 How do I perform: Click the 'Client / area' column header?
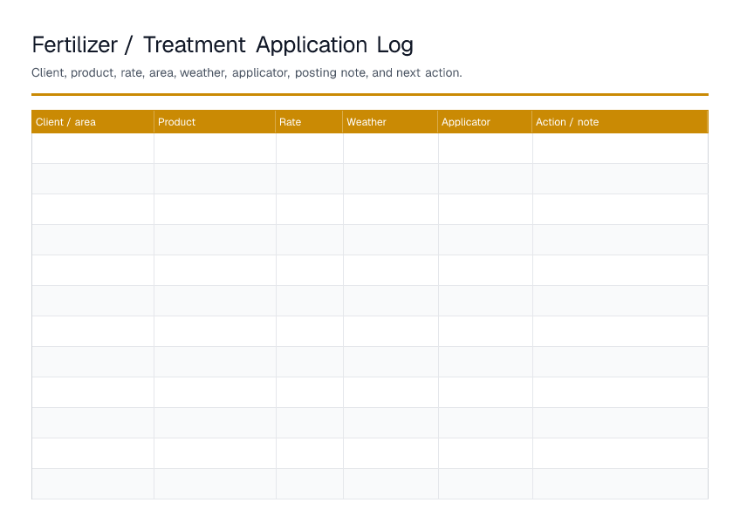92,122
